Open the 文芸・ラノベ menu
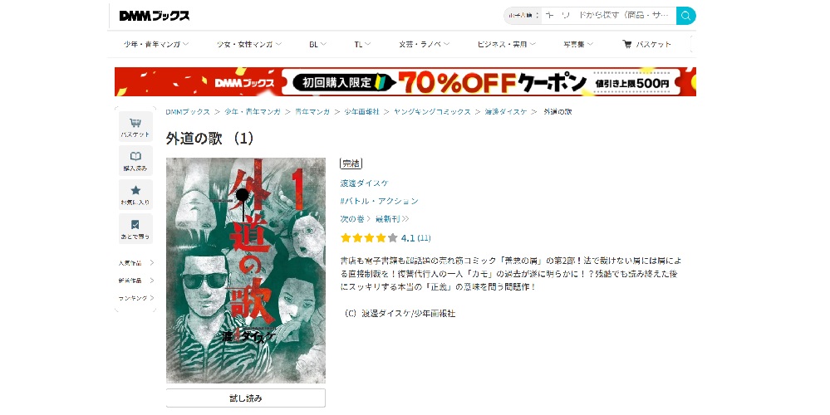 point(424,45)
